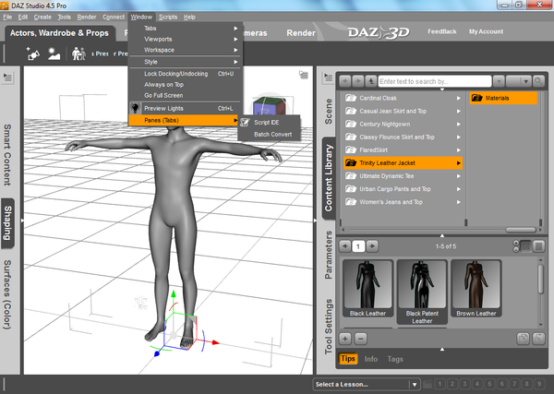Screen dimensions: 554x394
Task: Click the view cube in viewport
Action: (270, 105)
